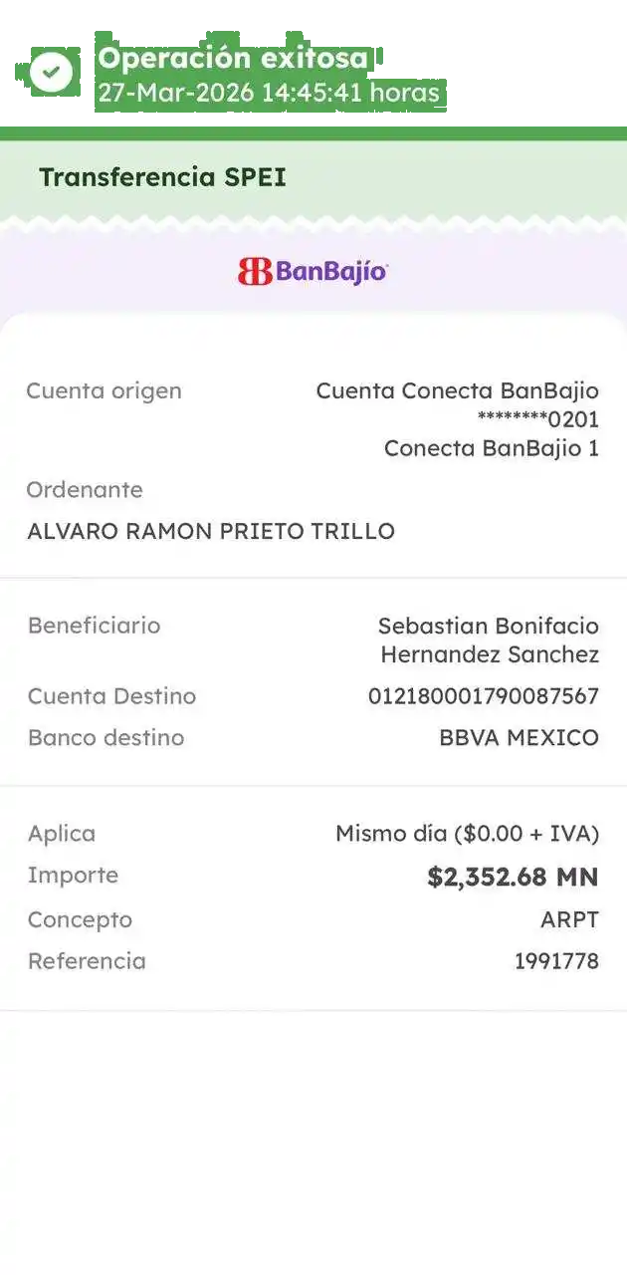The height and width of the screenshot is (1275, 627).
Task: Tap the reference number 1991778
Action: pyautogui.click(x=556, y=961)
